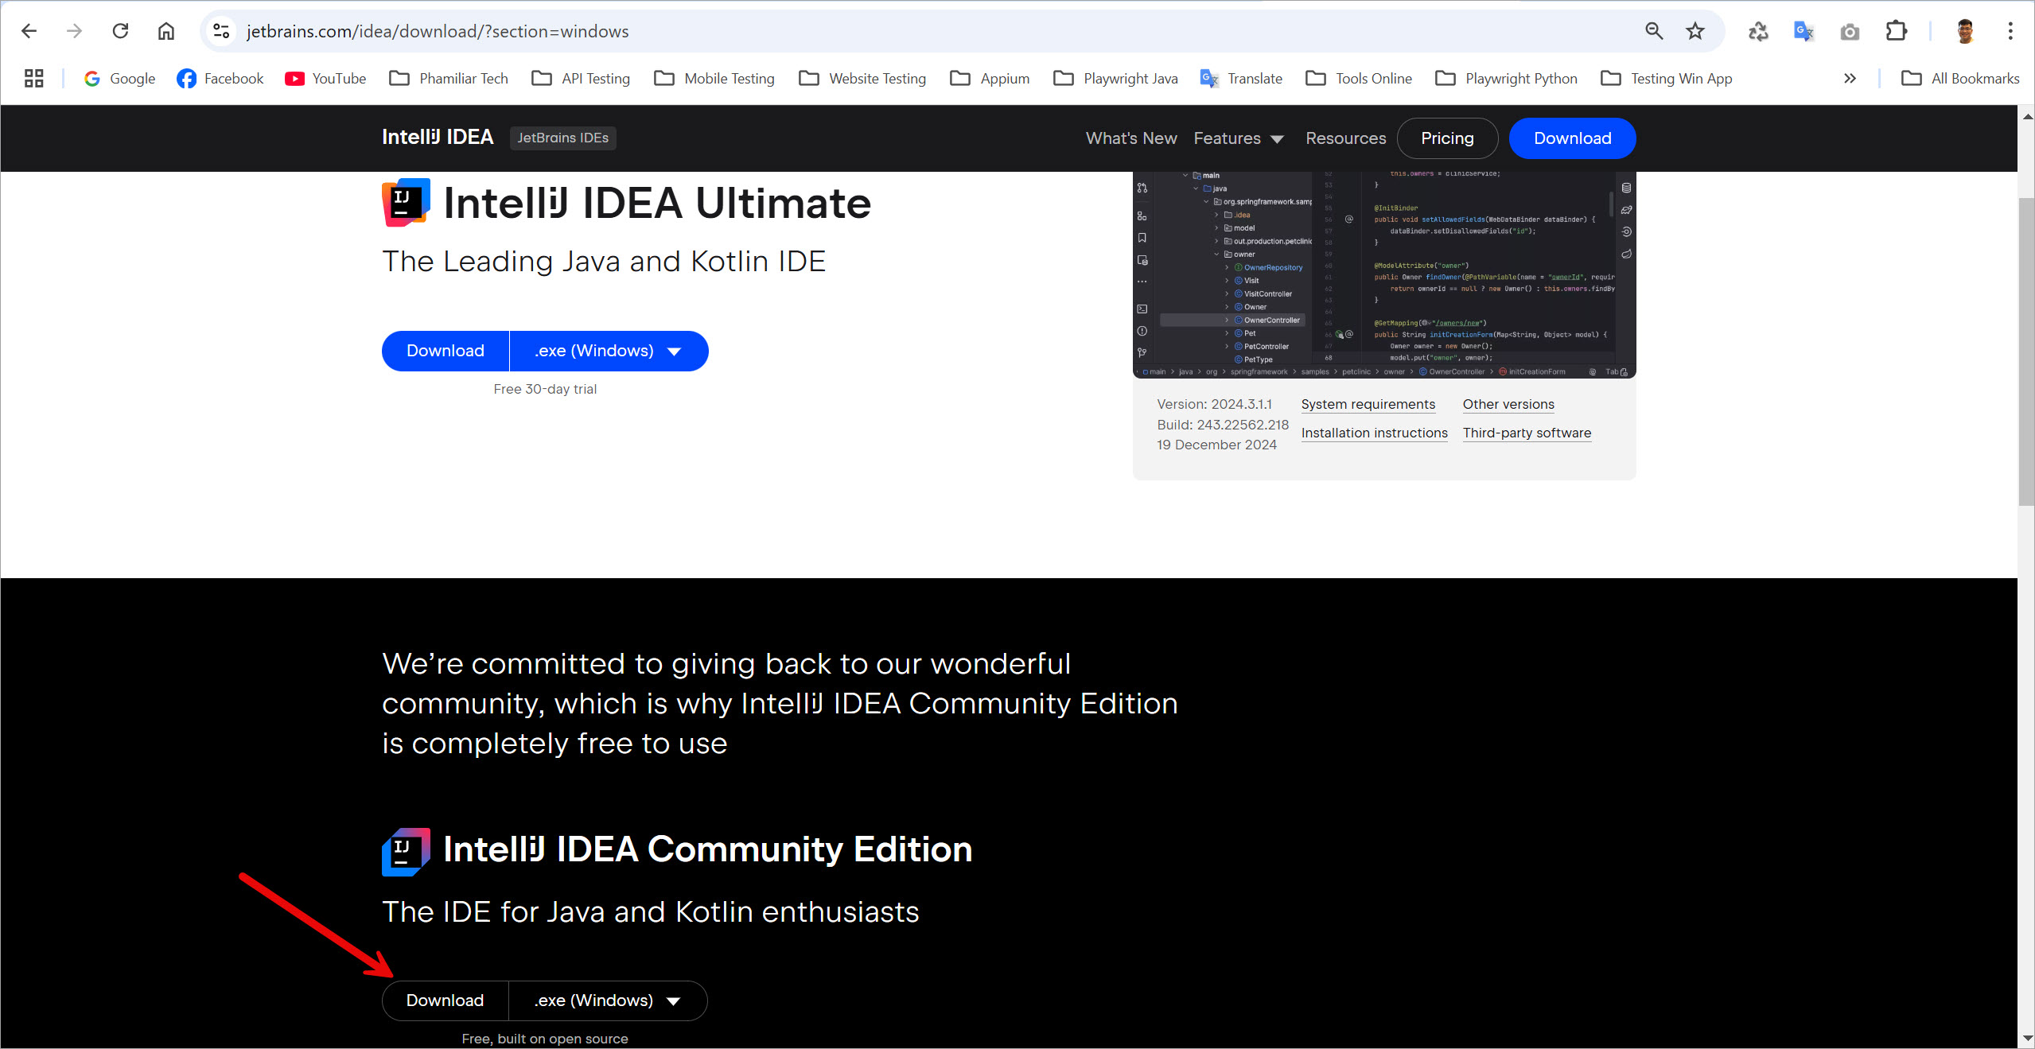This screenshot has height=1049, width=2035.
Task: Expand the Features menu
Action: coord(1239,138)
